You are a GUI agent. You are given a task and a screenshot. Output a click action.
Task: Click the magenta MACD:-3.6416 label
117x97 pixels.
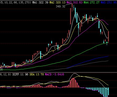coord(54,74)
